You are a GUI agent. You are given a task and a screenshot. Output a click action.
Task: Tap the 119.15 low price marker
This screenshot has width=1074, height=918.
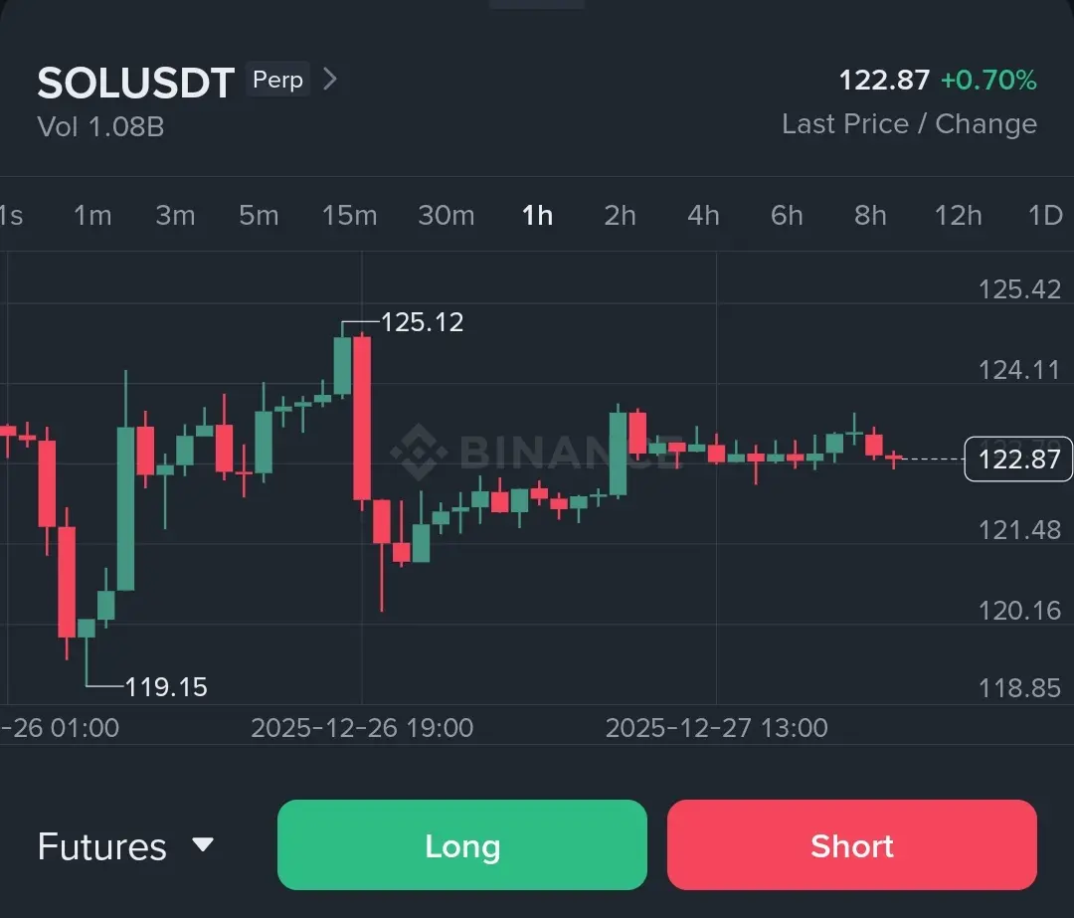click(x=166, y=686)
